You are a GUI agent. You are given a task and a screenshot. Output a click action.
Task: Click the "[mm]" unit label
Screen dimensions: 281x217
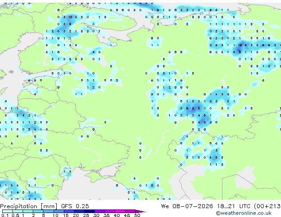tap(49, 206)
